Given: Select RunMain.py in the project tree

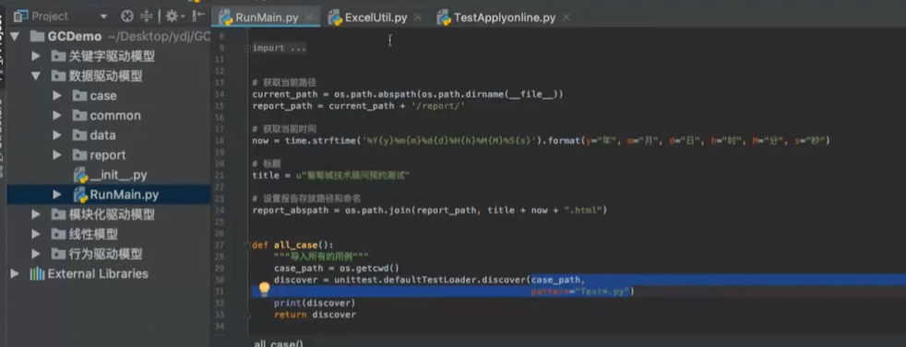Looking at the screenshot, I should click(x=124, y=195).
